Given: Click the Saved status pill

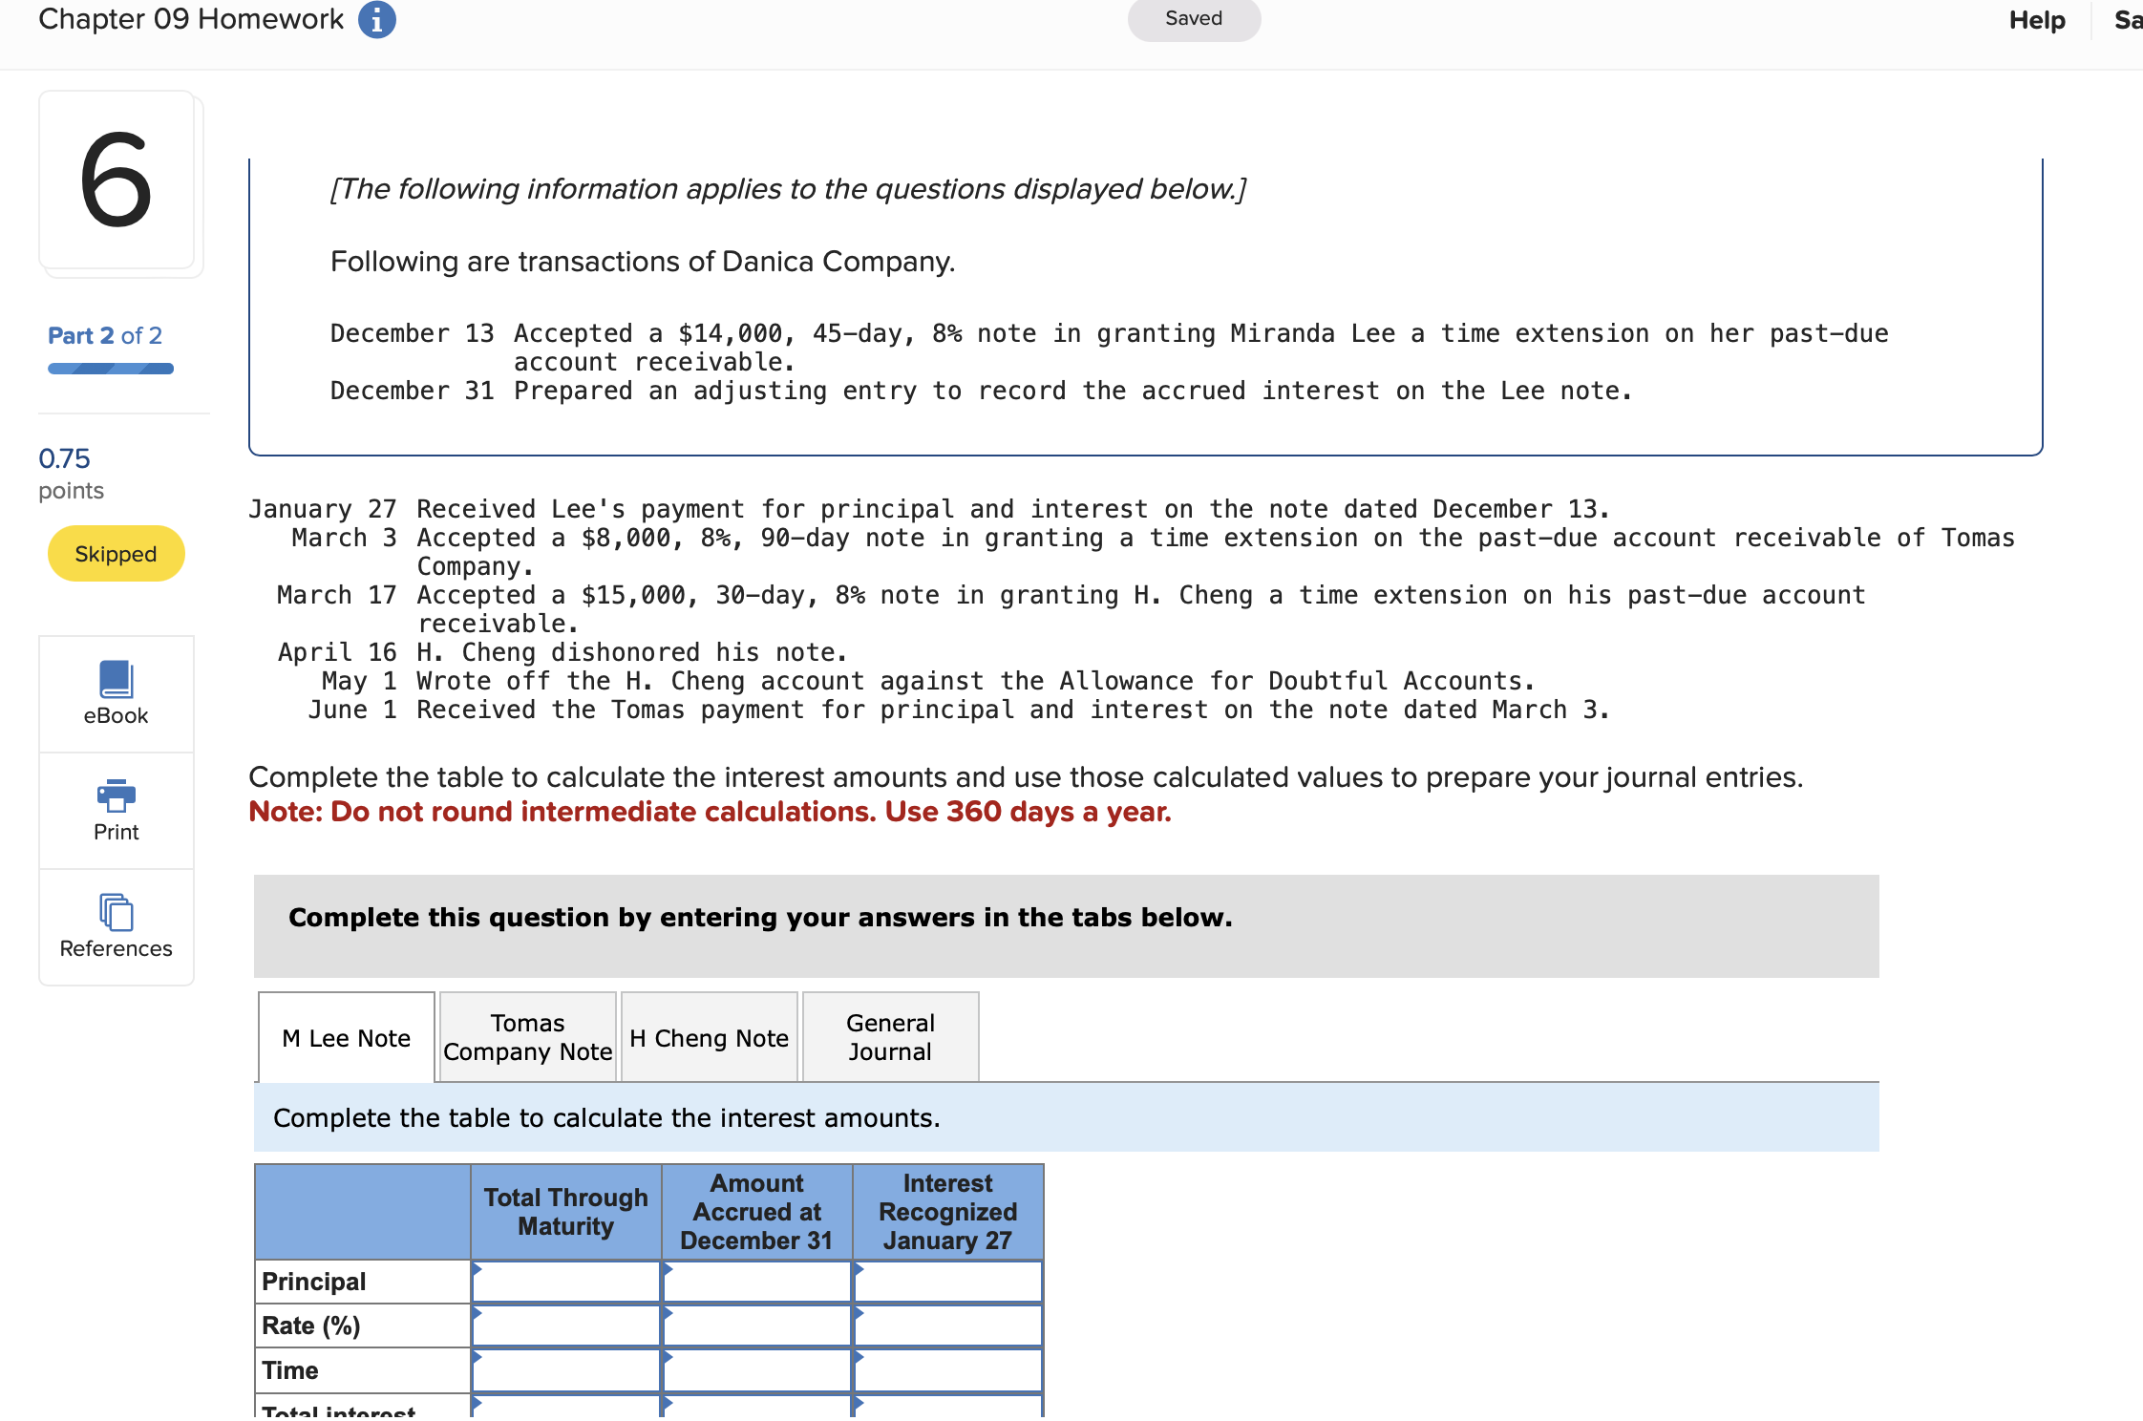Looking at the screenshot, I should [x=1194, y=19].
